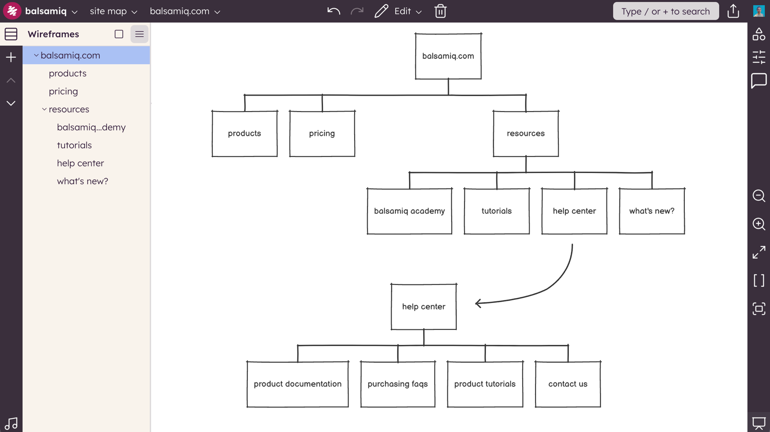
Task: Select the tutorials wireframe in sidebar
Action: [74, 145]
